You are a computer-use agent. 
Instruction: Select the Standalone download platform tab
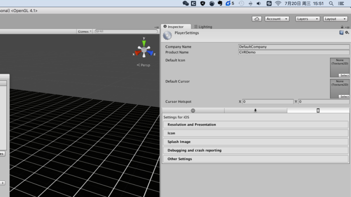tap(255, 110)
